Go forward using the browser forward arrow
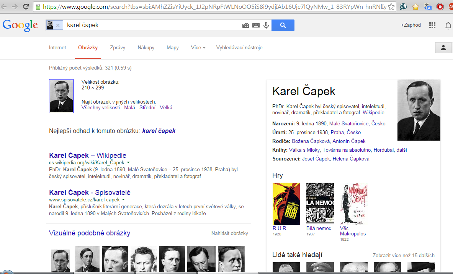 [15, 6]
